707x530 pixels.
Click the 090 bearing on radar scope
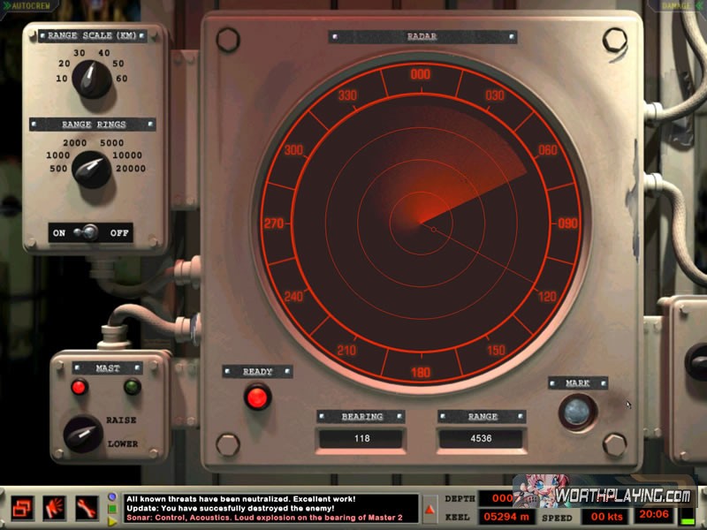[x=567, y=223]
